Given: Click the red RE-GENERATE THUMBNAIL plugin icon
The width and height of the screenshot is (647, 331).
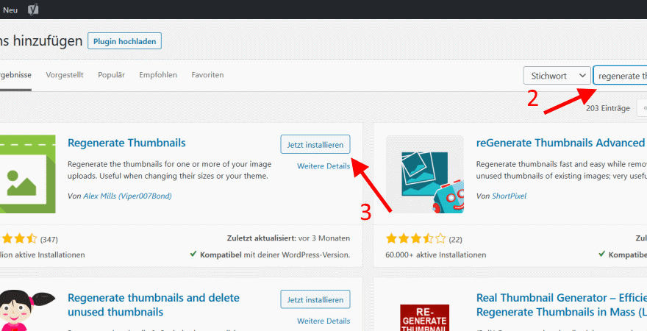Looking at the screenshot, I should click(x=425, y=318).
